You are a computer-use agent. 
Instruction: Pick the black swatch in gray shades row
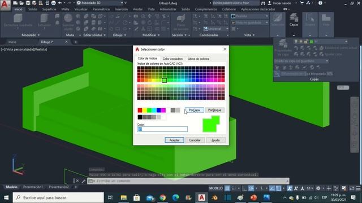pyautogui.click(x=140, y=117)
